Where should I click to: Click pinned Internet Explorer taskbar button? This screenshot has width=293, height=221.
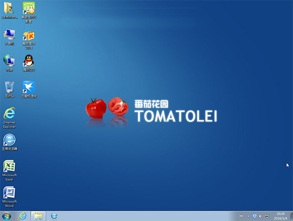pyautogui.click(x=22, y=216)
